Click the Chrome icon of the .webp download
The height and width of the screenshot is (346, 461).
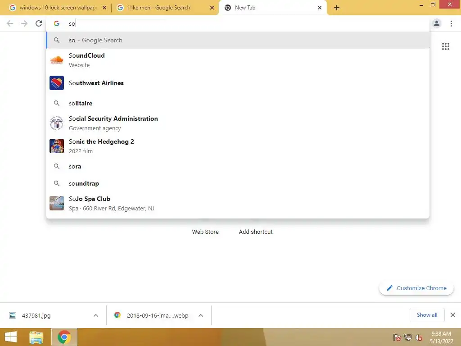pyautogui.click(x=118, y=315)
